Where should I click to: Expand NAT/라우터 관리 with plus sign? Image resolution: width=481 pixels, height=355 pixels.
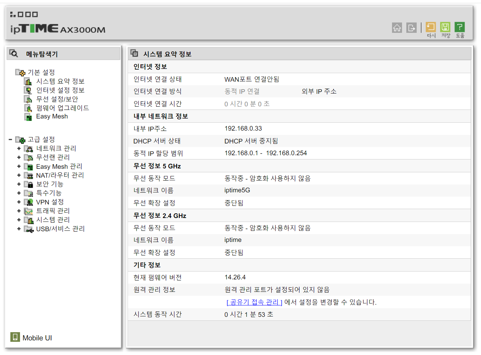pyautogui.click(x=19, y=175)
